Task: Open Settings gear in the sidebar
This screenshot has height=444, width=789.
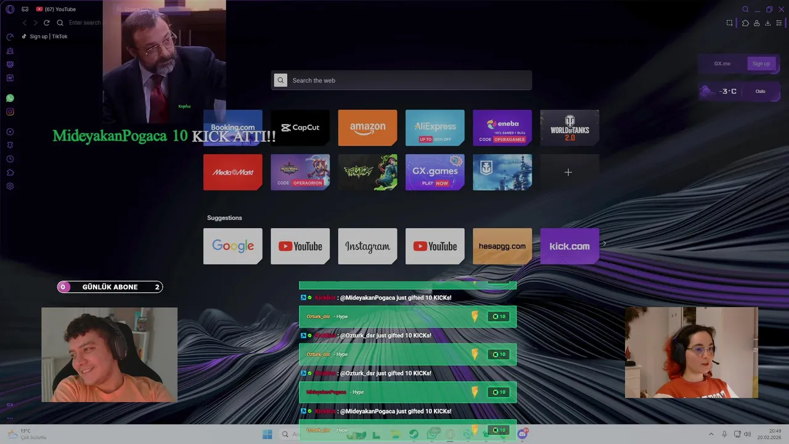Action: pos(10,186)
